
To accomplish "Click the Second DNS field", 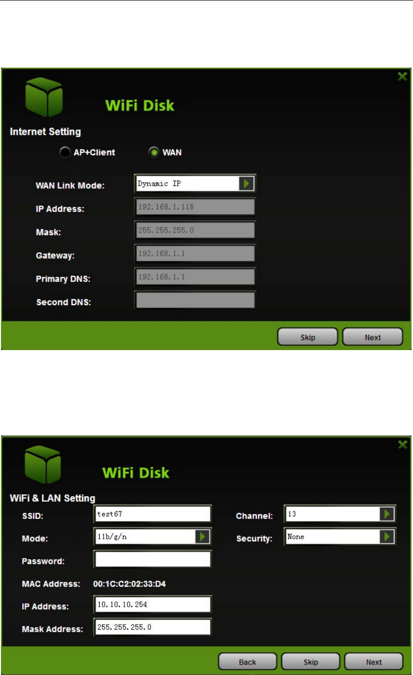I will [195, 300].
